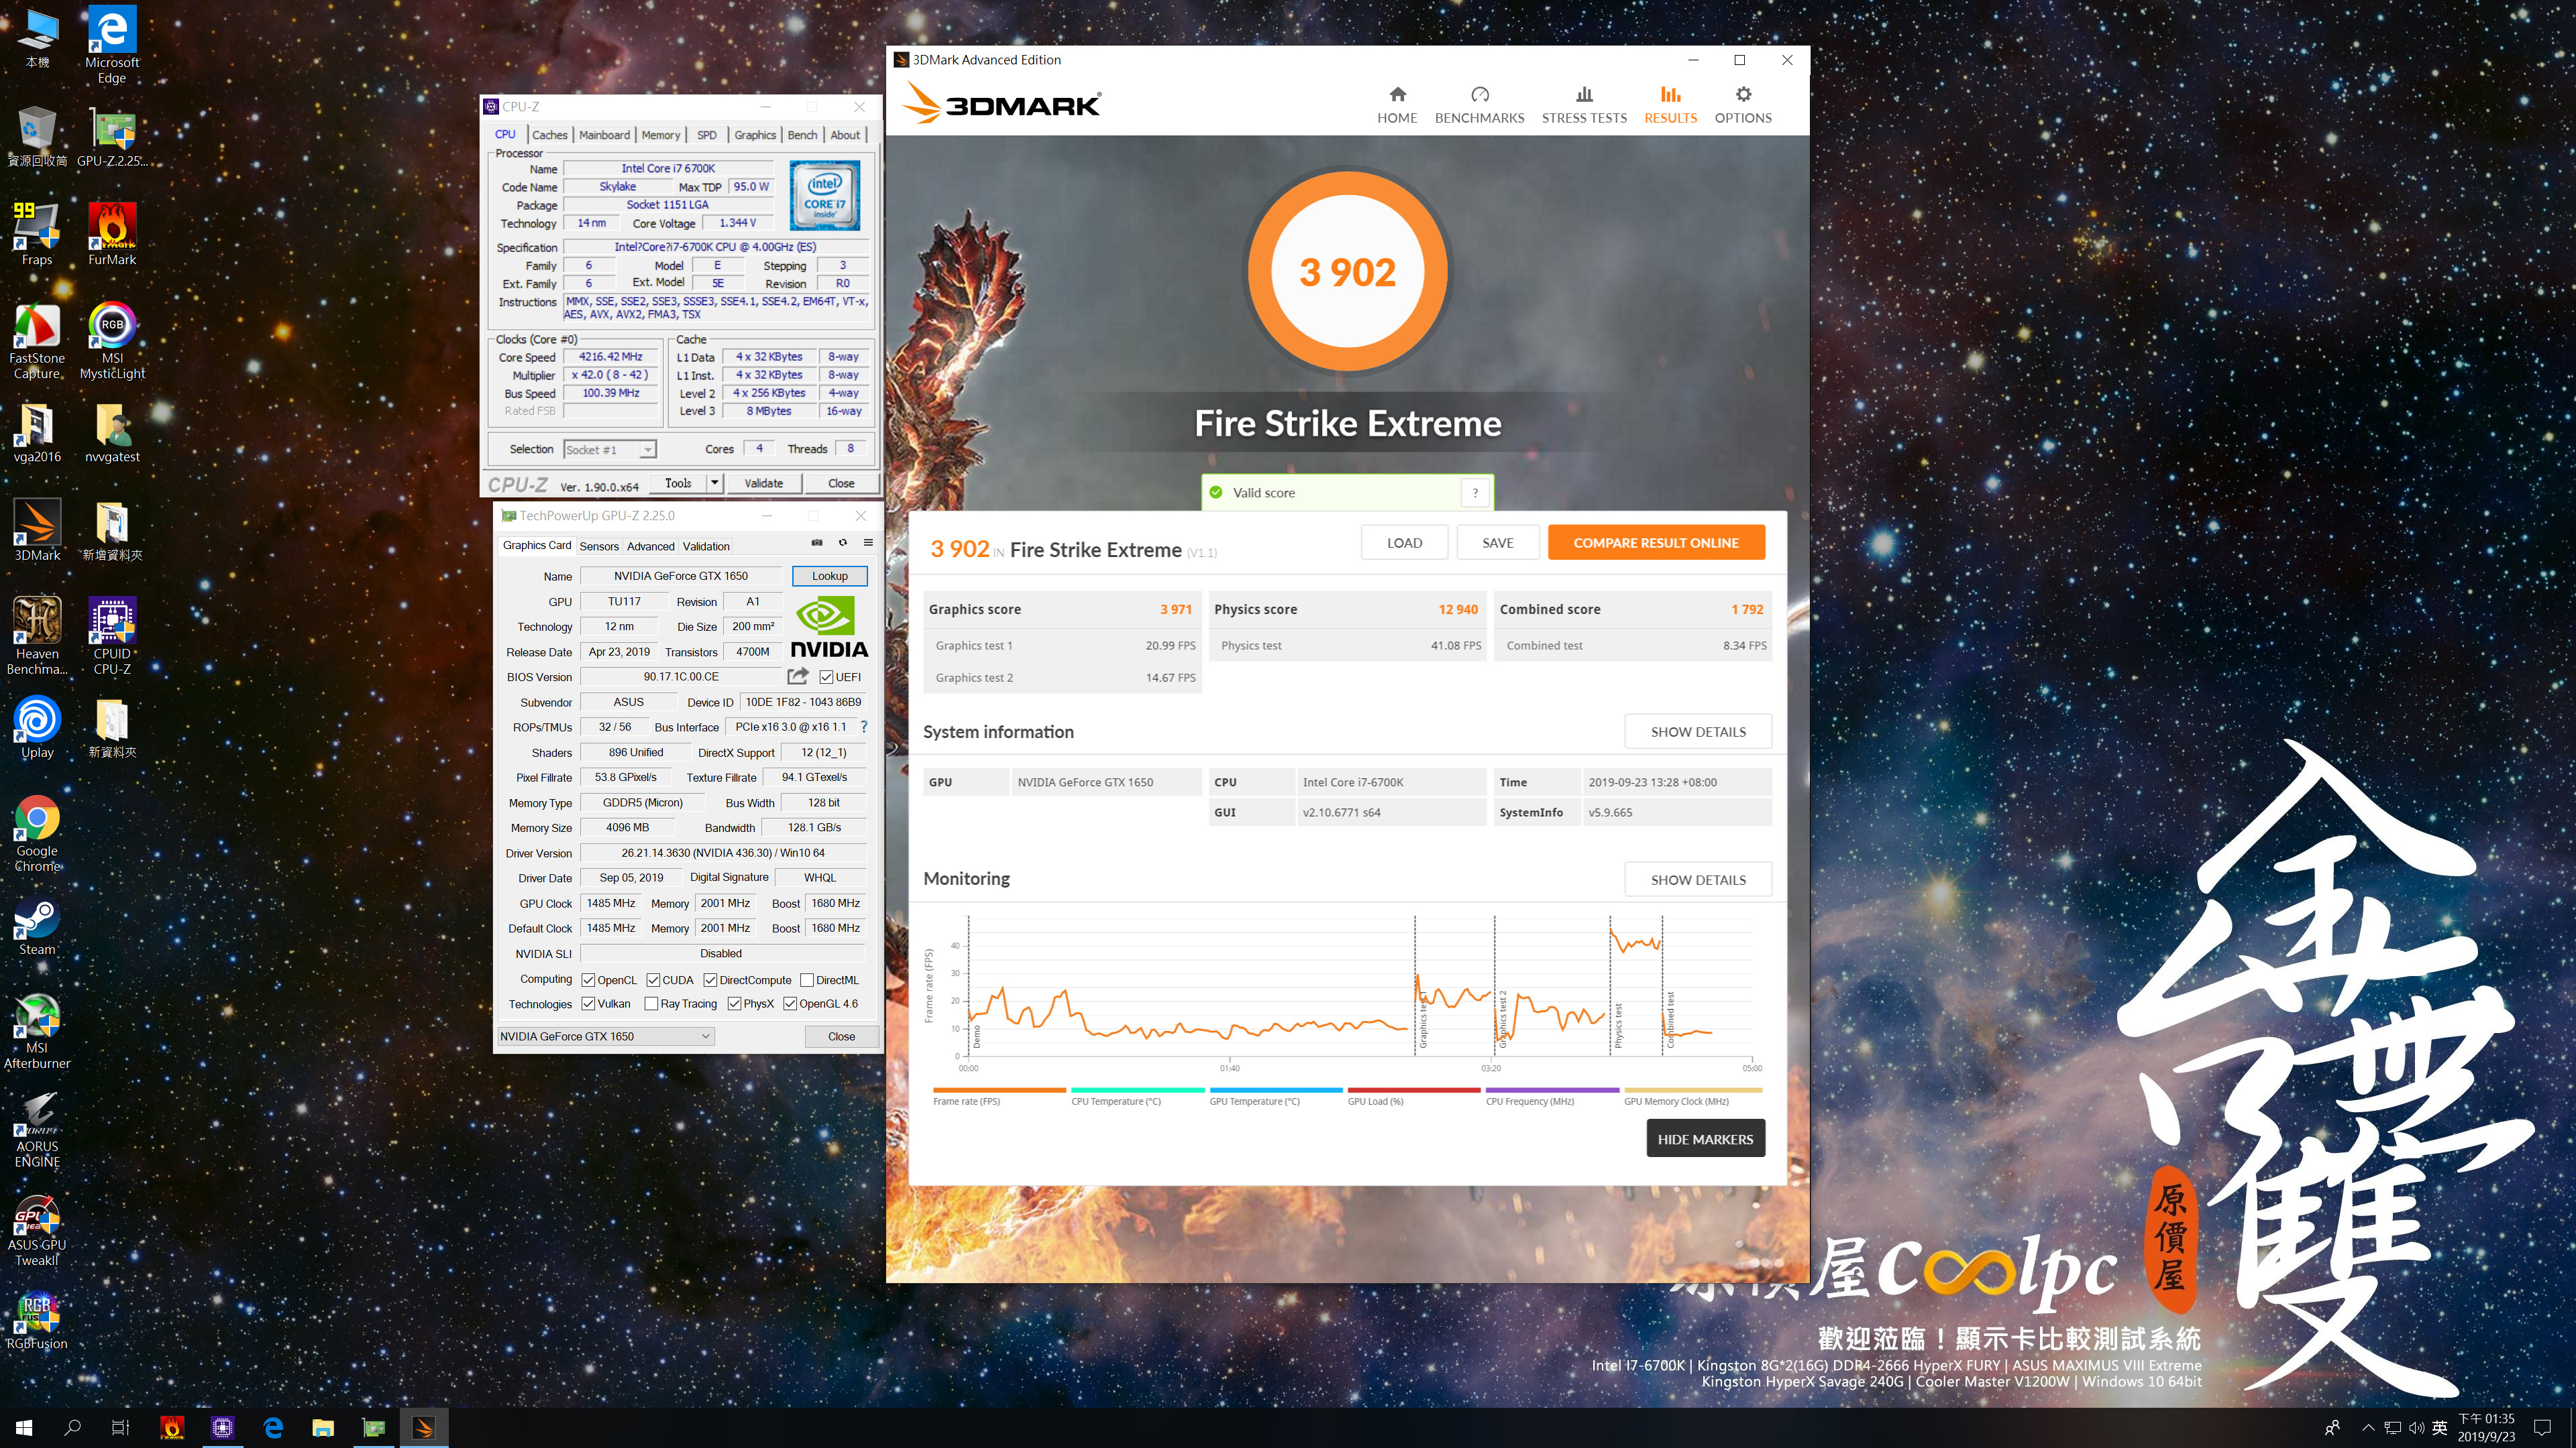Open Fraps desktop shortcut
This screenshot has width=2576, height=1448.
(37, 235)
